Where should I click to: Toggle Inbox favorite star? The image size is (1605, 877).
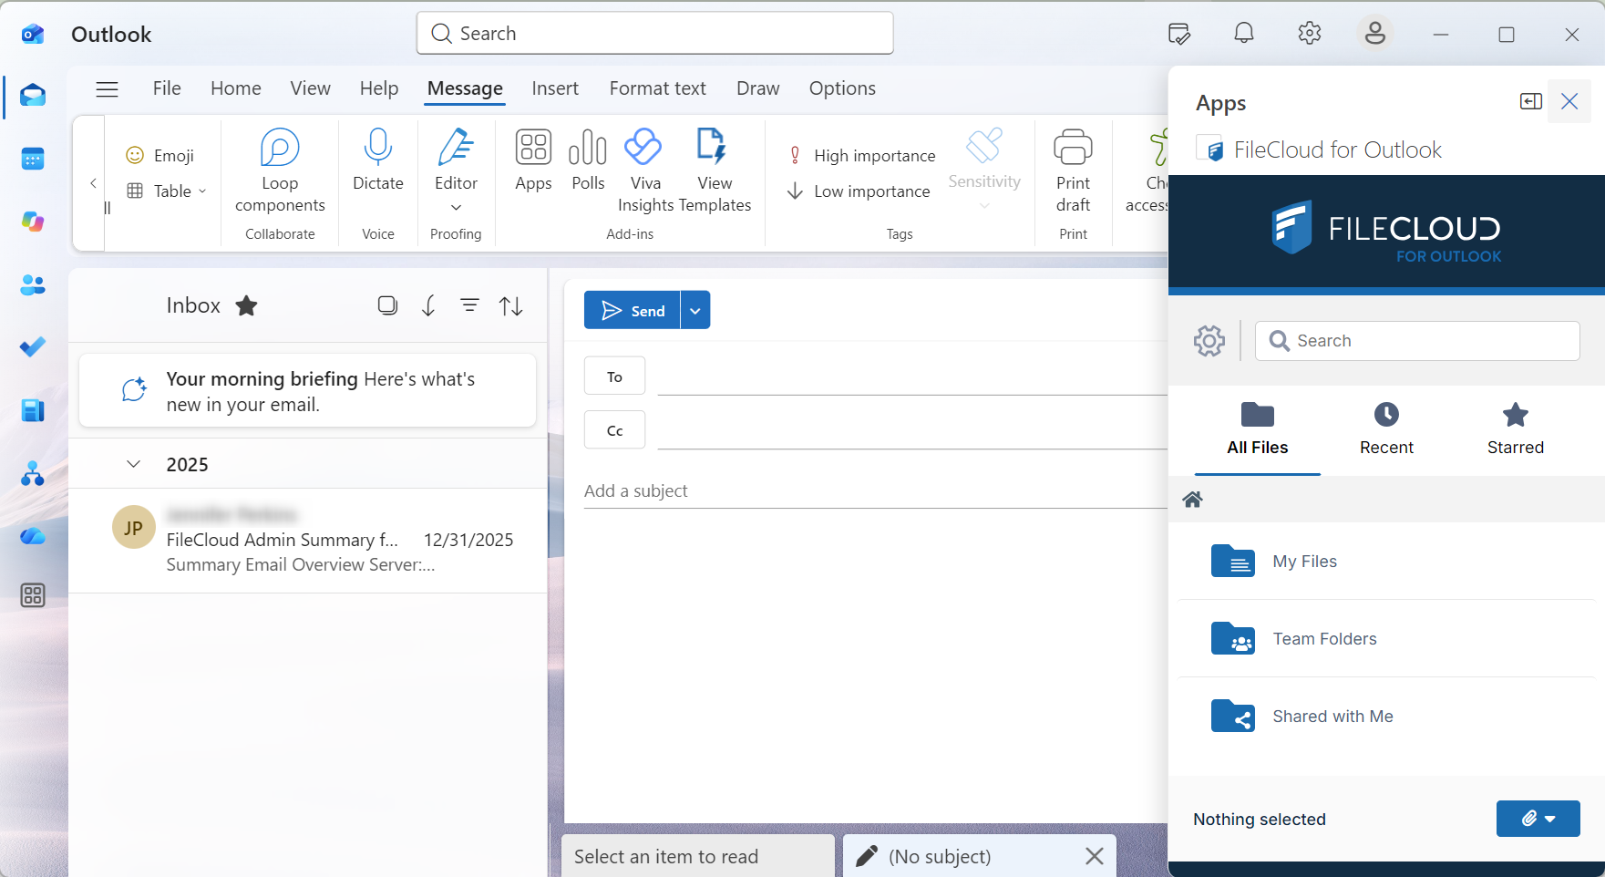click(246, 305)
